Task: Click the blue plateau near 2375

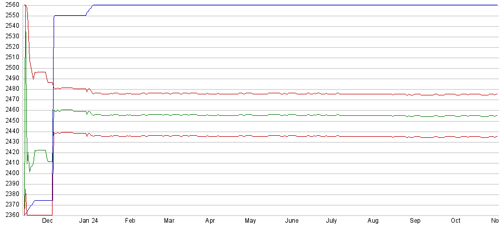Action: tap(43, 200)
